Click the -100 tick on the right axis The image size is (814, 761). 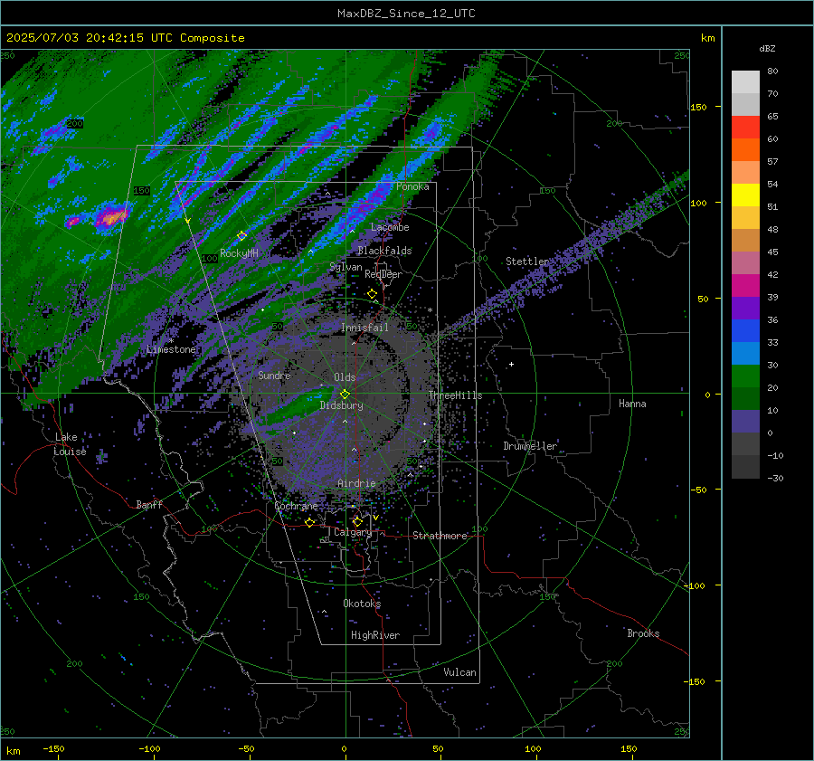[x=694, y=586]
